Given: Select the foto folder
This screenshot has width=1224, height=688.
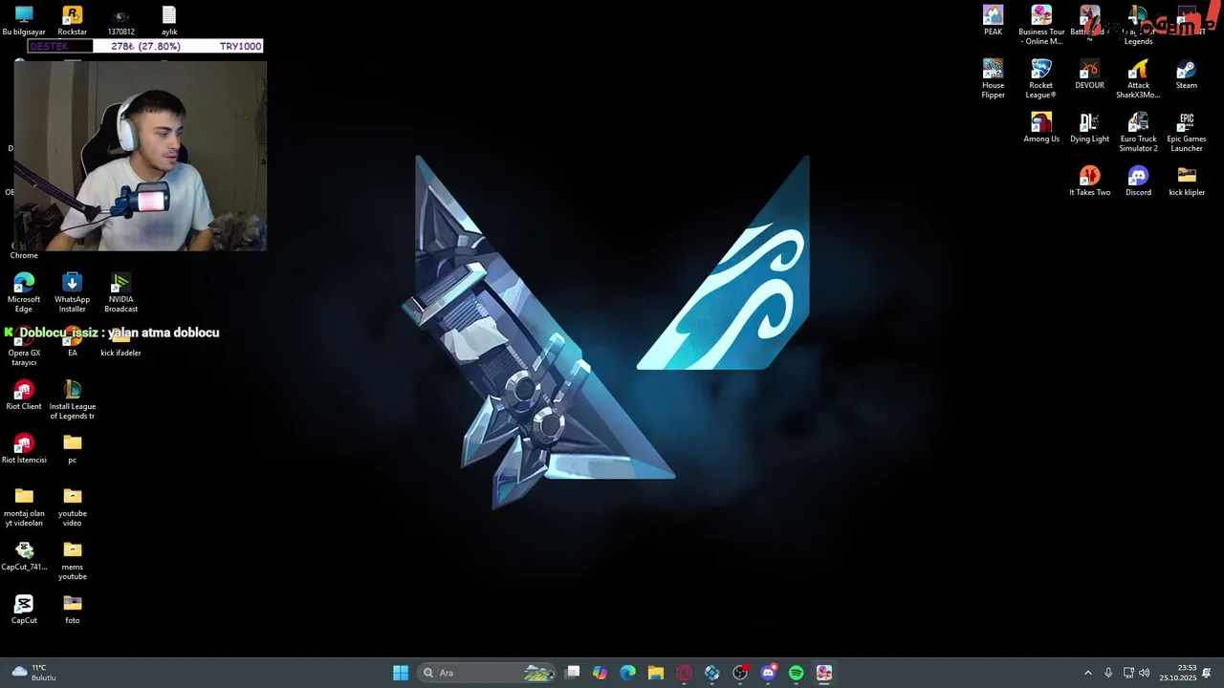Looking at the screenshot, I should coord(72,609).
